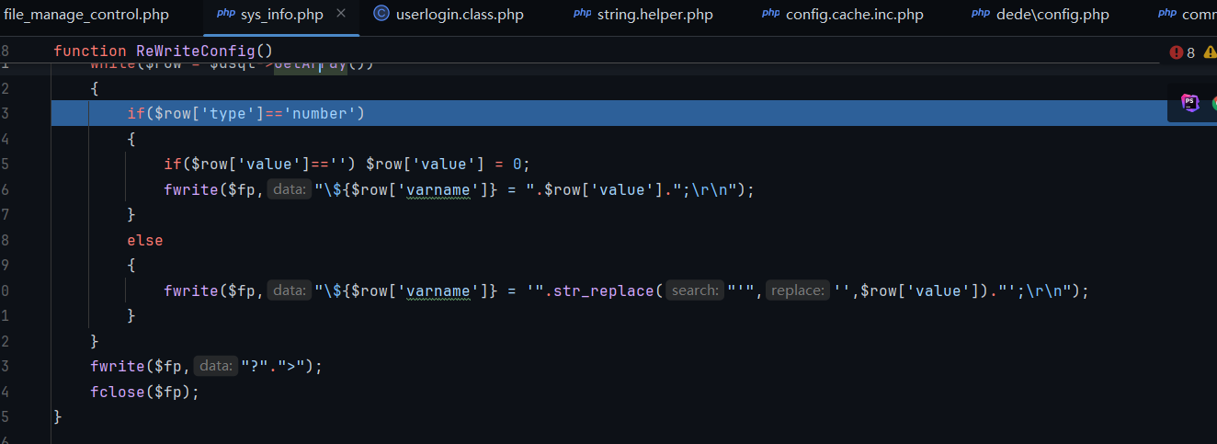
Task: Select the sys_info.php tab
Action: (x=280, y=14)
